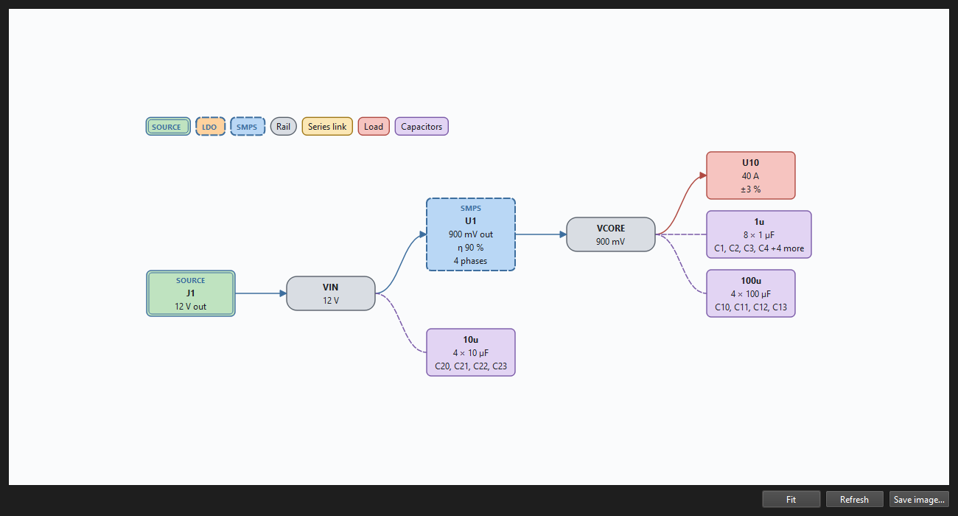
Task: Click the 'C20, C21, C22, C23' text
Action: [x=471, y=366]
